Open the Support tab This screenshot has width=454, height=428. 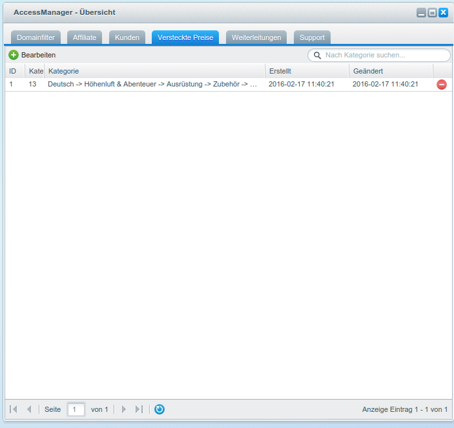click(312, 37)
